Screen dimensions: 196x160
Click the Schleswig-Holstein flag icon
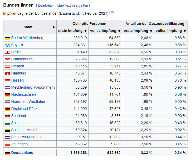point(7,137)
